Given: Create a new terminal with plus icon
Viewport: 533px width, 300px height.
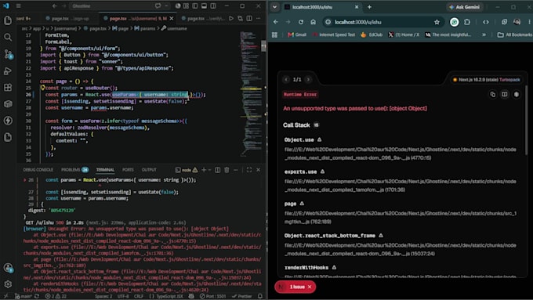Looking at the screenshot, I should pos(204,169).
